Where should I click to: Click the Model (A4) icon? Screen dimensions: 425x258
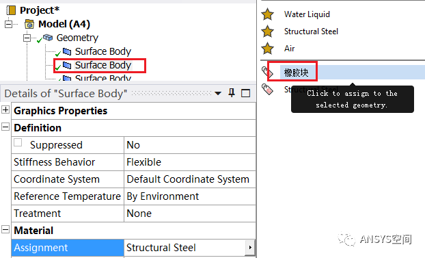pyautogui.click(x=29, y=24)
